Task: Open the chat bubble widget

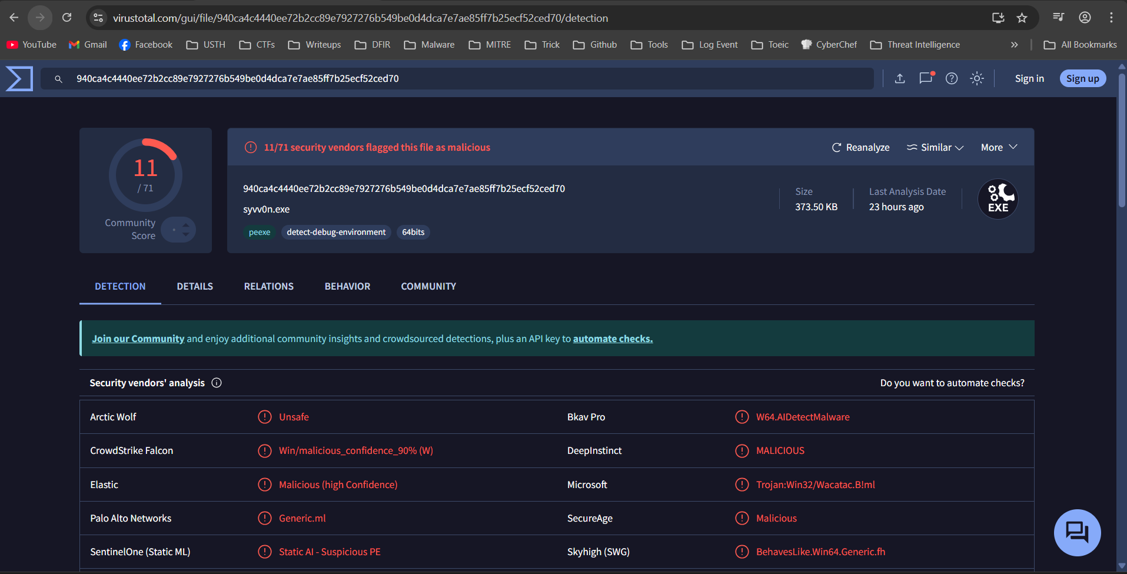Action: pos(1077,533)
